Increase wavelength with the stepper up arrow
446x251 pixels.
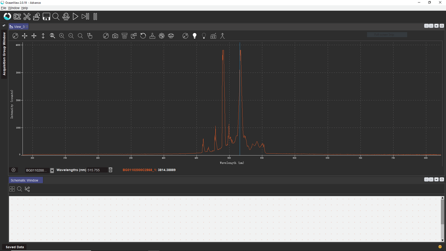coord(110,169)
